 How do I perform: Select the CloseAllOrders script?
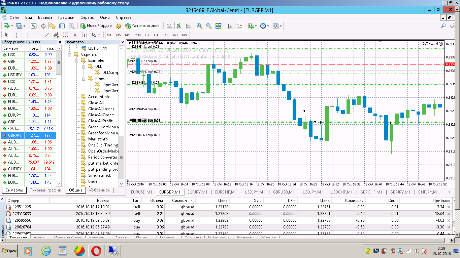(101, 115)
